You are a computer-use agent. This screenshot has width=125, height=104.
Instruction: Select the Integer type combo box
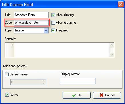(x=31, y=31)
